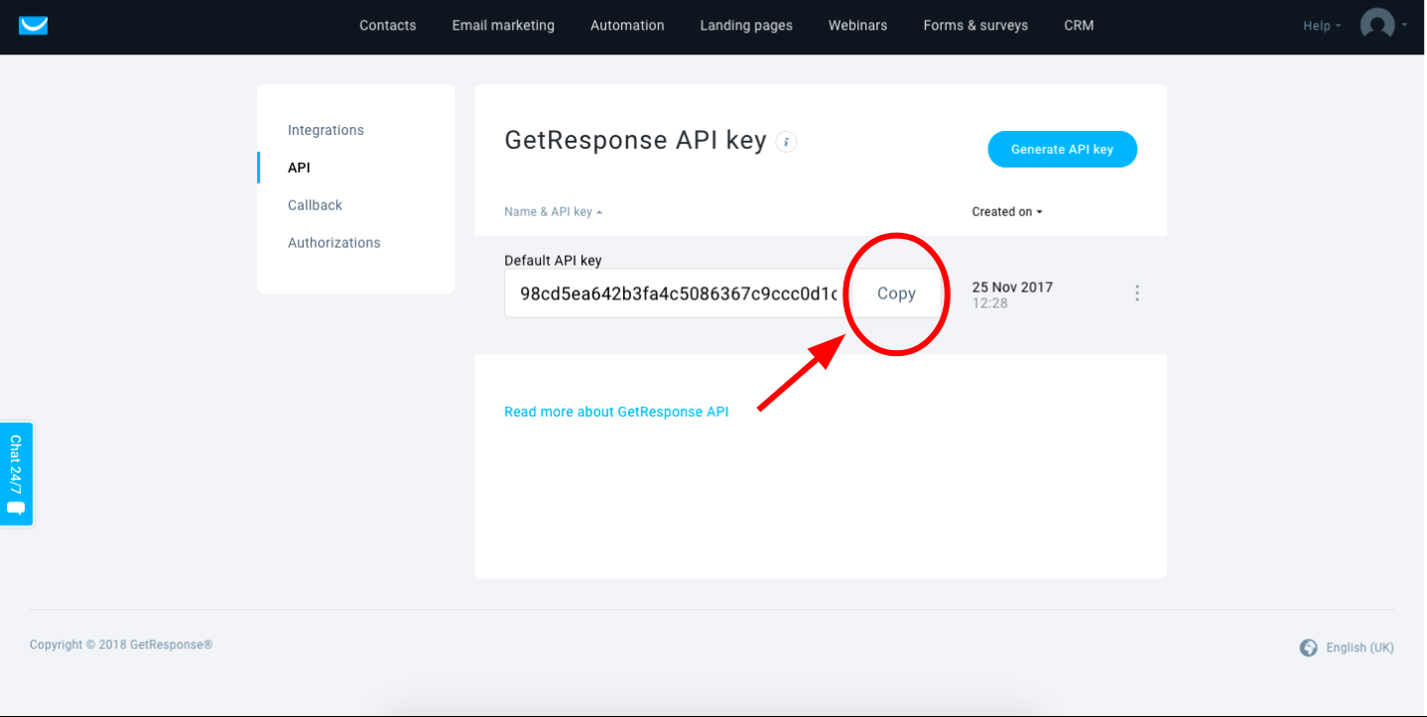
Task: Click inside the API key text field
Action: (678, 294)
